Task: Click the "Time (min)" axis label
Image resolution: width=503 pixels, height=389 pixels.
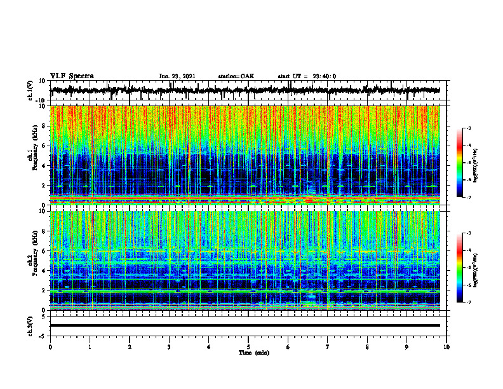Action: click(x=254, y=353)
